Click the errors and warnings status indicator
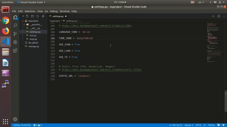227x127 pixels. pyautogui.click(x=38, y=125)
